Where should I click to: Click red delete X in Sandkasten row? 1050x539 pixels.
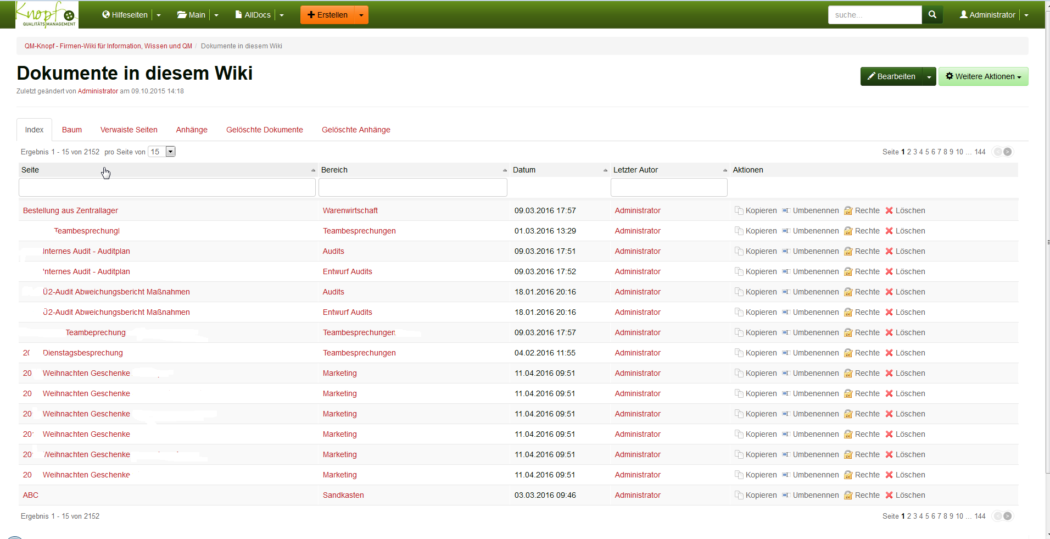[x=889, y=495]
